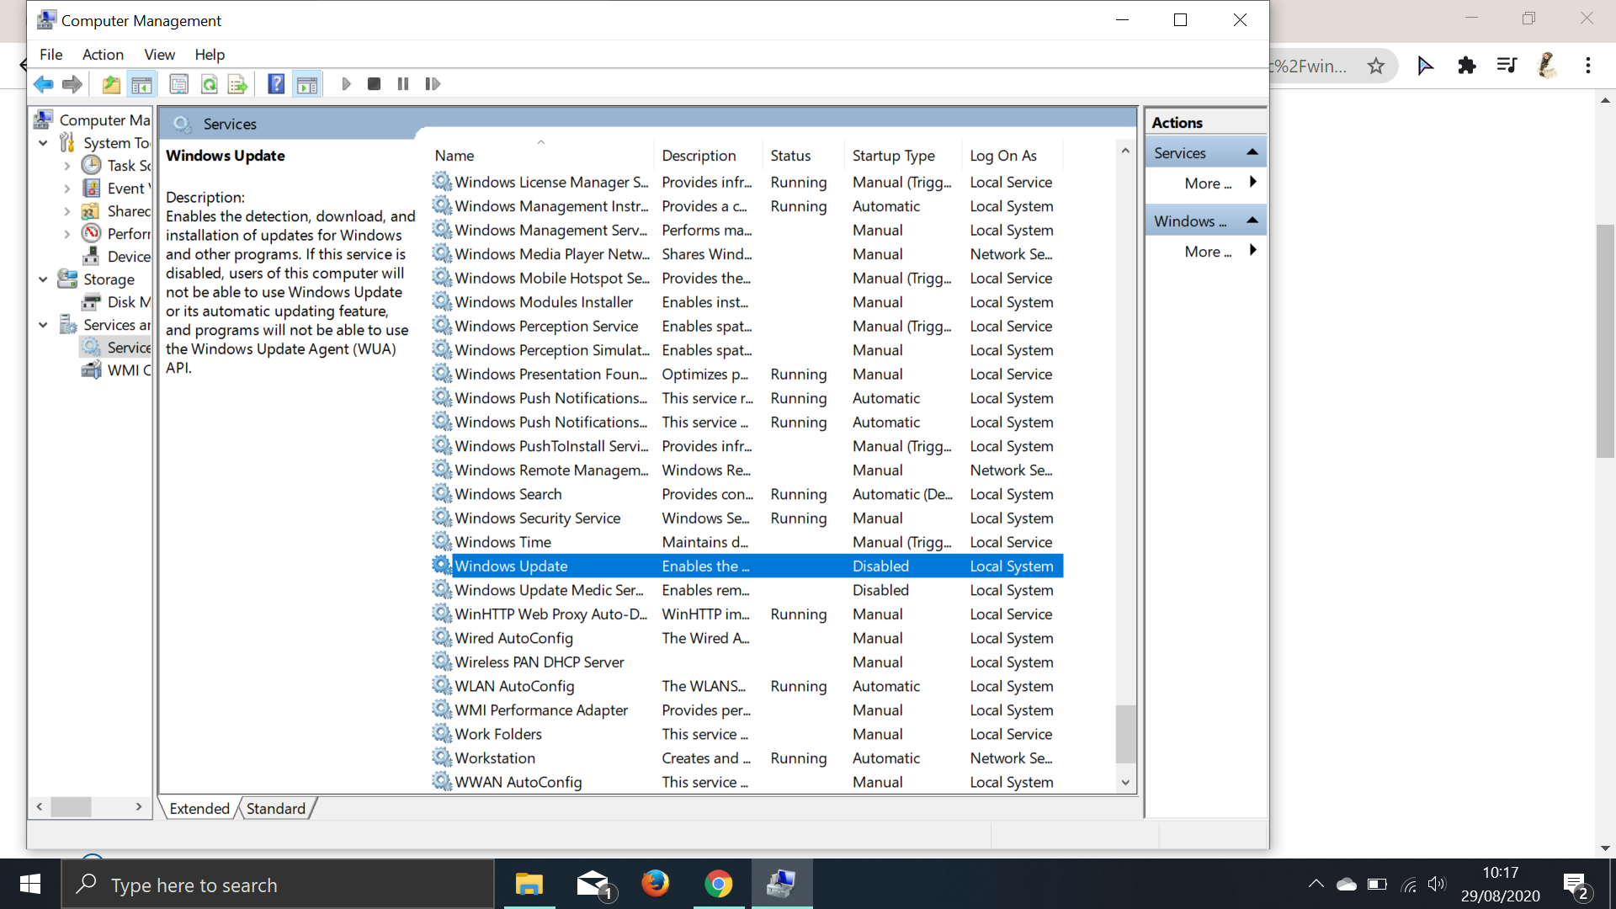Open Chrome from the taskbar
The height and width of the screenshot is (909, 1616).
pyautogui.click(x=719, y=884)
